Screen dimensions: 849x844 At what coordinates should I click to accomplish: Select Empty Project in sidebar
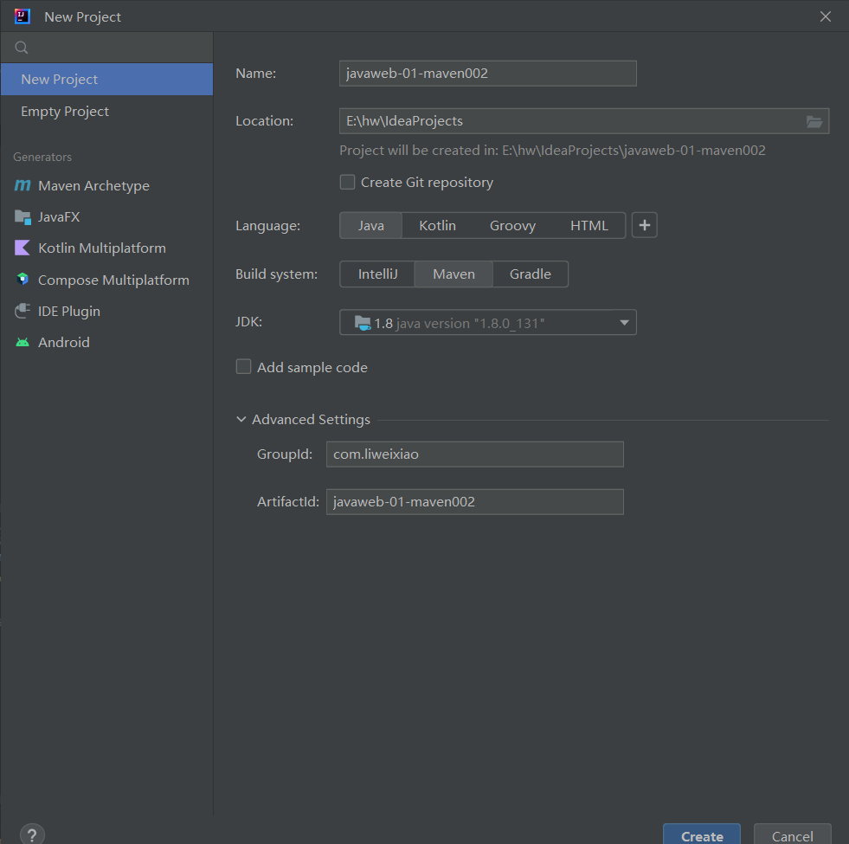pyautogui.click(x=65, y=112)
